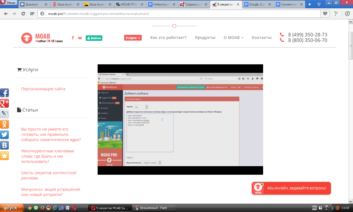Share page via LiveJournal pencil side button

click(x=4, y=114)
